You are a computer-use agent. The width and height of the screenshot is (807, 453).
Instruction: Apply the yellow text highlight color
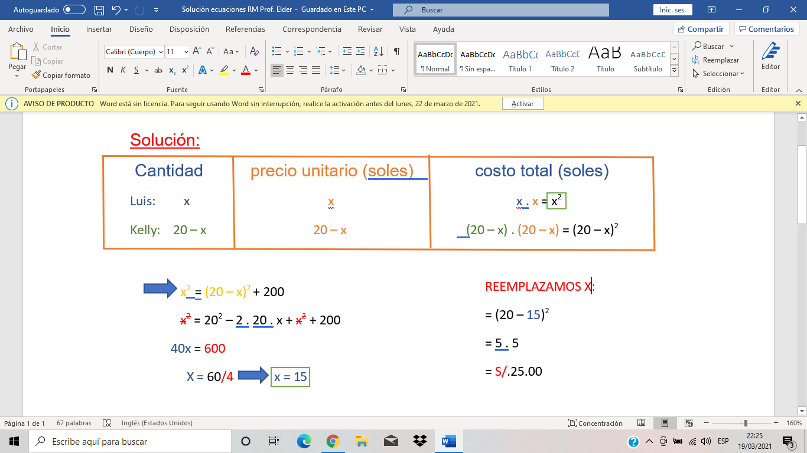223,70
